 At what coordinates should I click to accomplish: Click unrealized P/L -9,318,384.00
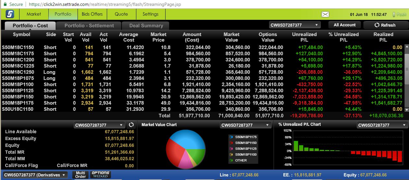pyautogui.click(x=308, y=103)
